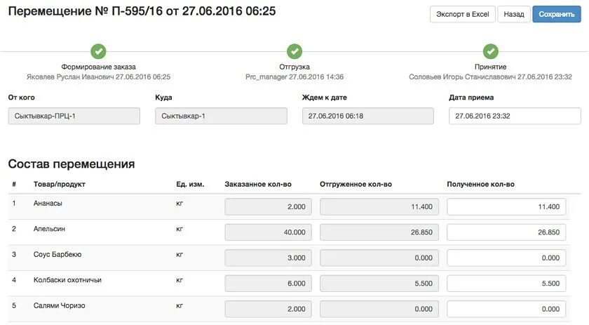Save the transfer with Сохранить button
The image size is (589, 325).
(557, 14)
